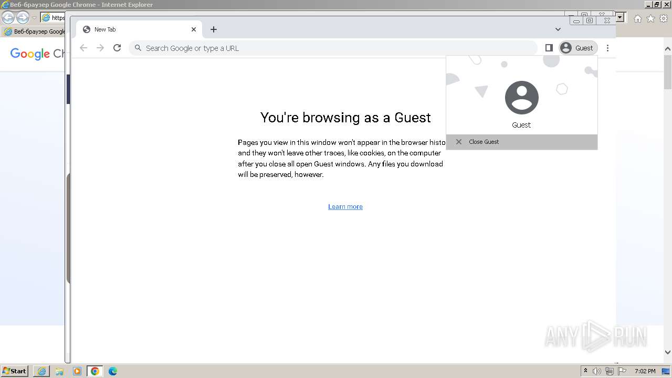Open File Explorer from taskbar

pyautogui.click(x=59, y=371)
